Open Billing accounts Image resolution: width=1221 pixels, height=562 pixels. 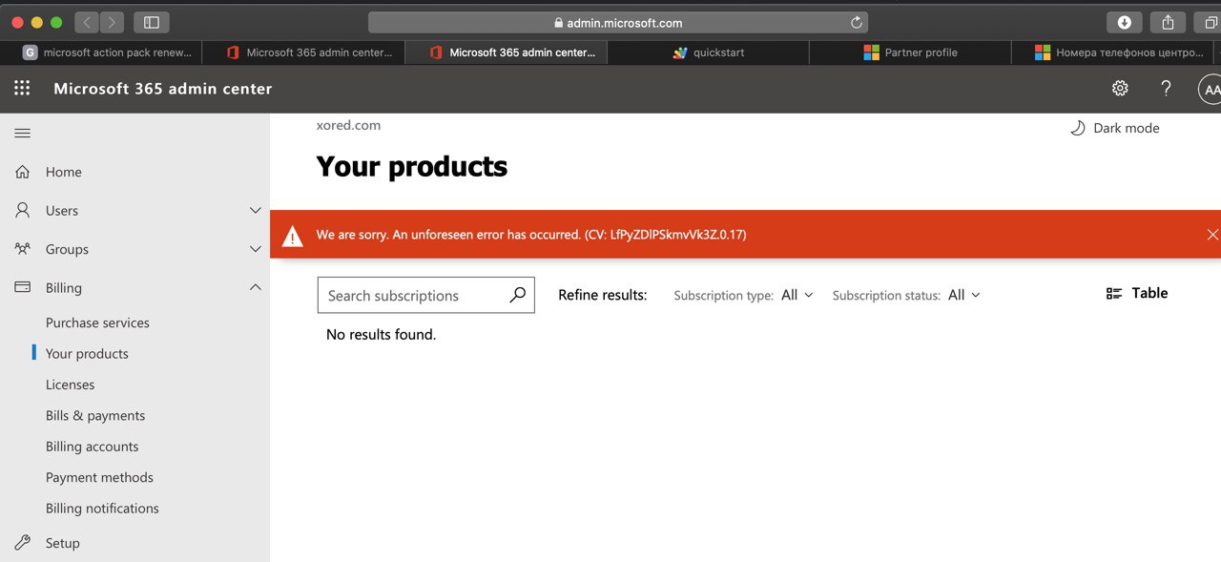92,447
